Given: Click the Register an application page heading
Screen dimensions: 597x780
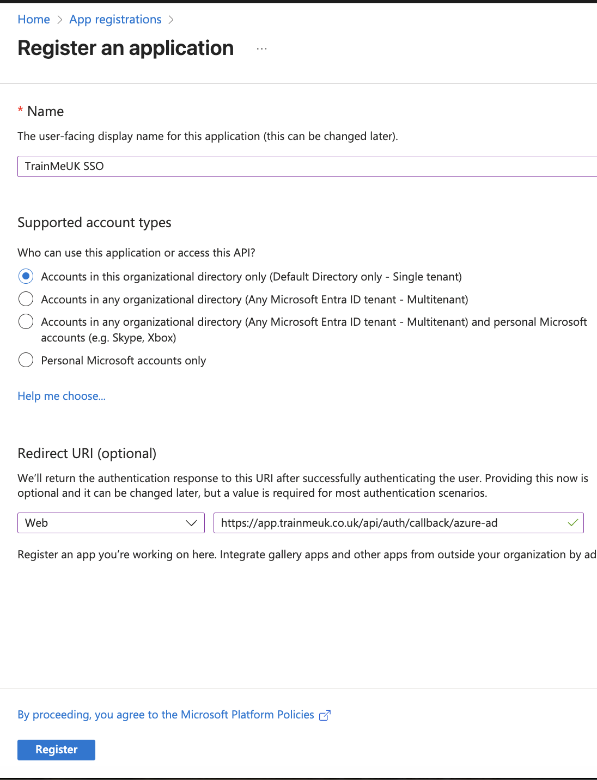Looking at the screenshot, I should click(125, 48).
